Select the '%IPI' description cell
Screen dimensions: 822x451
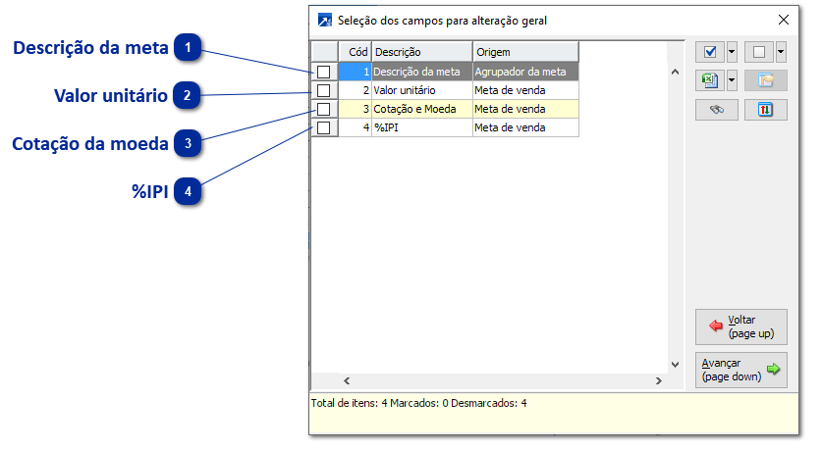click(422, 127)
